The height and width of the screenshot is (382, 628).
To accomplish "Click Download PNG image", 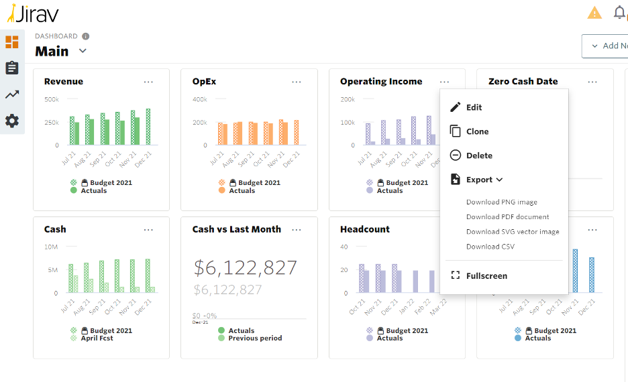I will [501, 202].
